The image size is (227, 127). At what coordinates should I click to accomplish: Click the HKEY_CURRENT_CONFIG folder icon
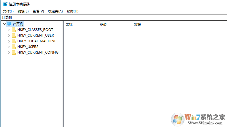(x=14, y=52)
